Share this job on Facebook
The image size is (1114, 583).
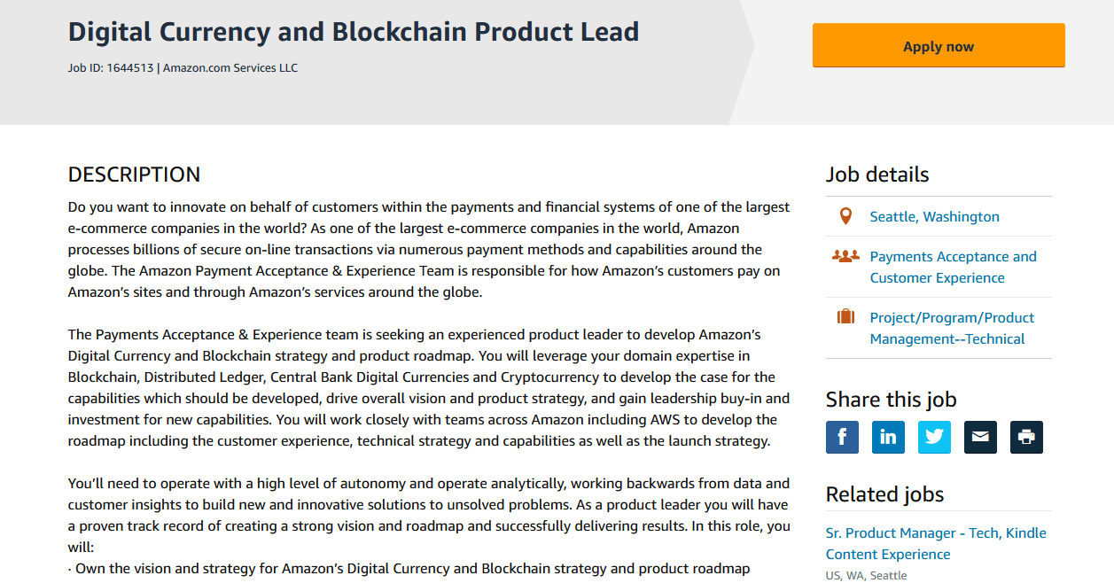[842, 437]
